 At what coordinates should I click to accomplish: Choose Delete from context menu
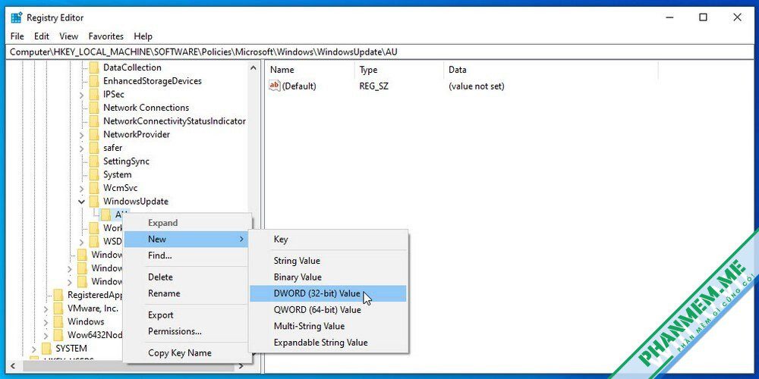pyautogui.click(x=187, y=277)
